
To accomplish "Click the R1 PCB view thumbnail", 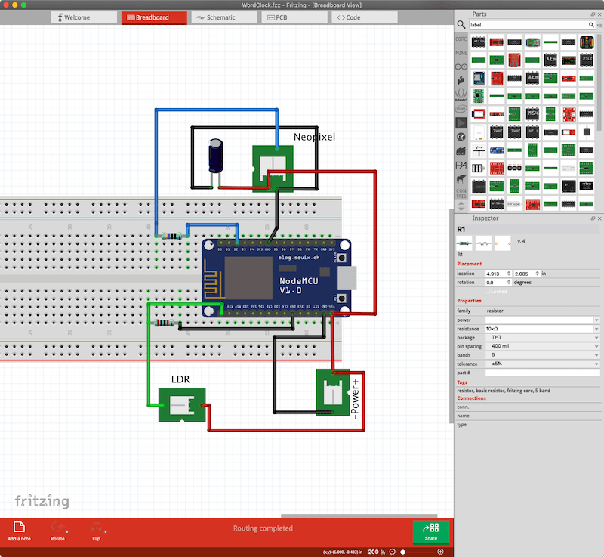I will point(502,243).
